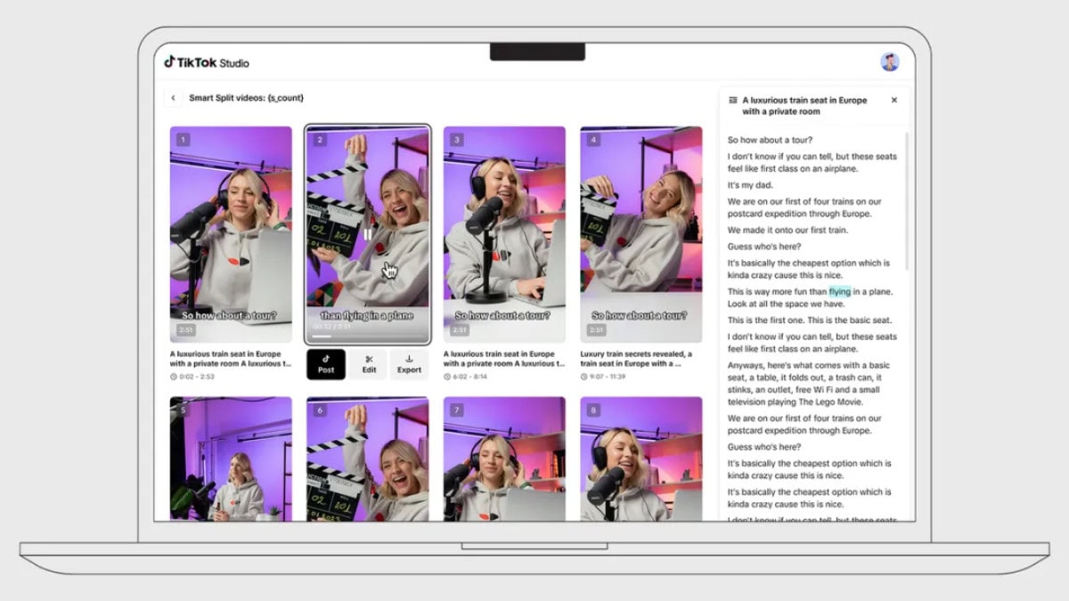1069x601 pixels.
Task: Click the TikTok Studio logo
Action: (206, 62)
